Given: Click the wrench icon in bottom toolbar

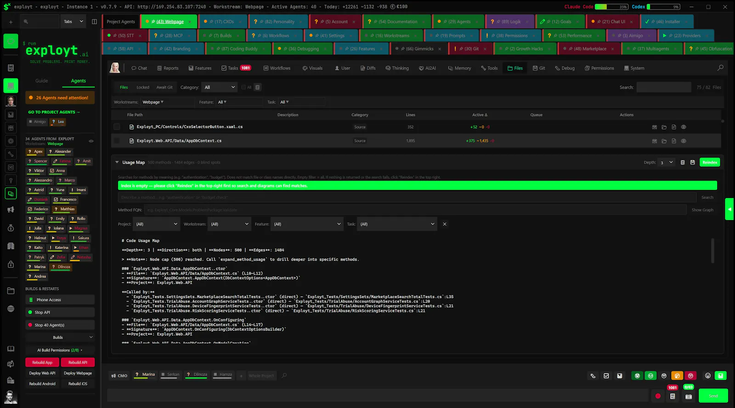Looking at the screenshot, I should tap(593, 376).
